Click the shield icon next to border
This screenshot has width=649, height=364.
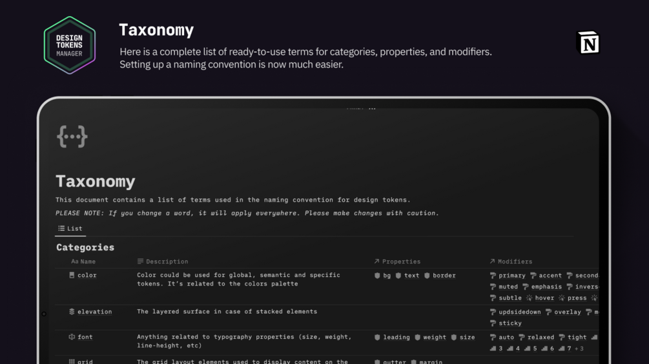click(x=427, y=275)
